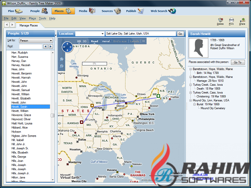Click the find previous arrow
251x188 pixels.
pos(46,46)
